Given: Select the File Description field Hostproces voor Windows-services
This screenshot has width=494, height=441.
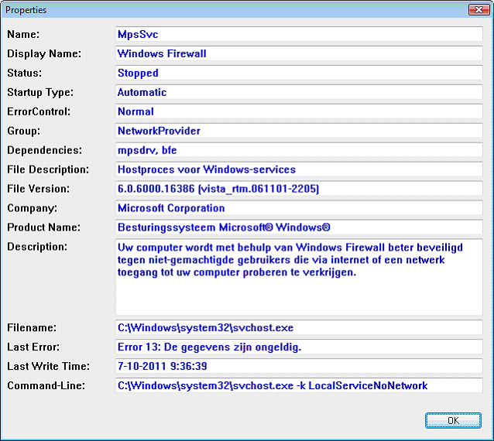Looking at the screenshot, I should click(299, 169).
